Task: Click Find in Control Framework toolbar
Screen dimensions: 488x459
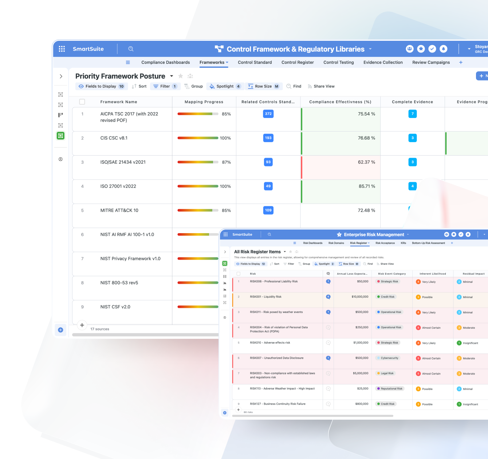Action: (x=294, y=86)
